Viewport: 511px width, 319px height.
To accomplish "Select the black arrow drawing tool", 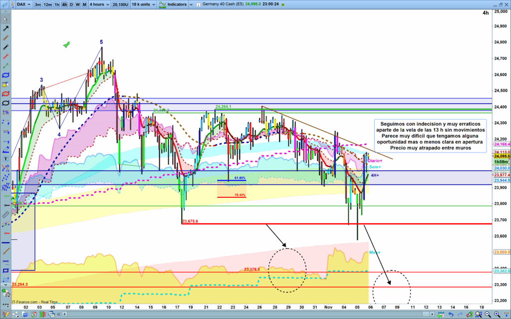I will click(5, 28).
